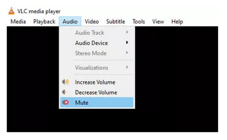Screen dimensions: 227x140
Task: Open the Media menu
Action: 18,22
